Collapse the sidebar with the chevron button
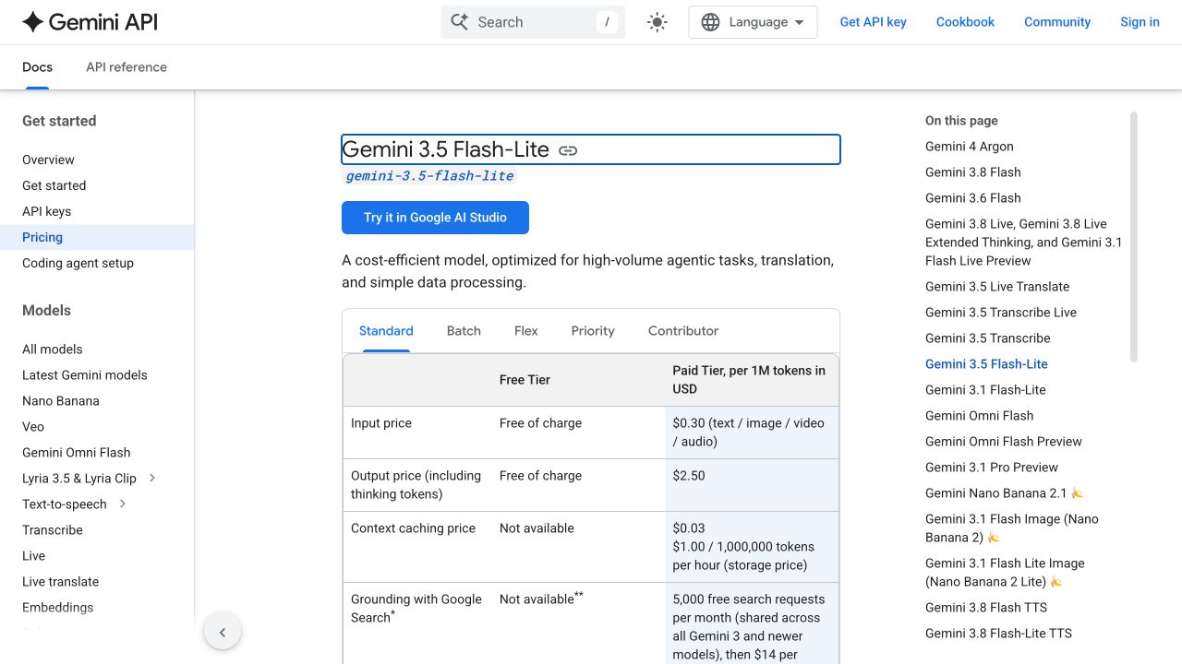 pos(223,632)
